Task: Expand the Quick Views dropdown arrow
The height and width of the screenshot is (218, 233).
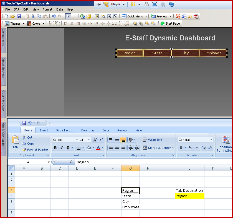Action: pyautogui.click(x=146, y=16)
